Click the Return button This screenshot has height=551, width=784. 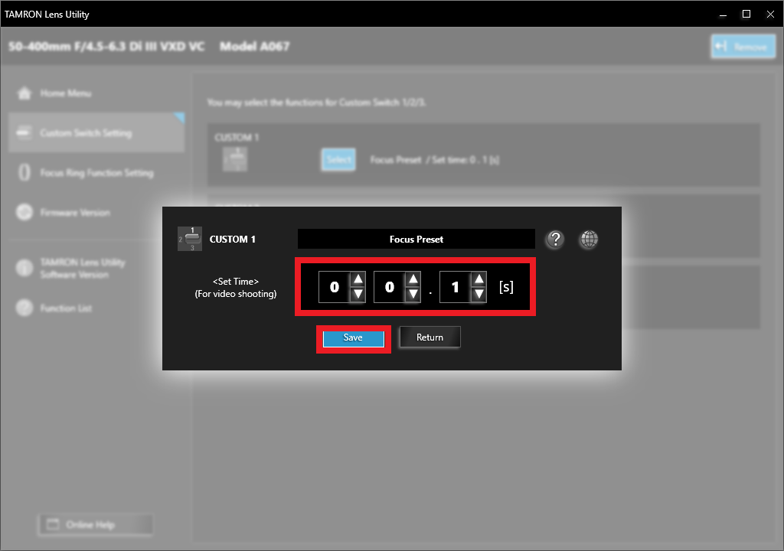(x=430, y=337)
